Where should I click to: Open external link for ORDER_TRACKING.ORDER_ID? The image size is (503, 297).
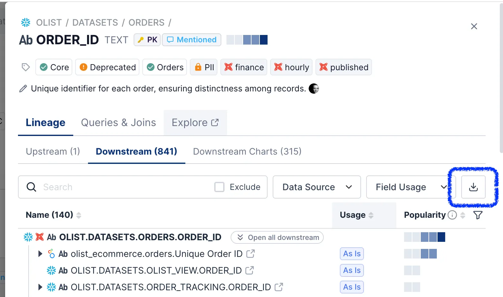point(279,287)
